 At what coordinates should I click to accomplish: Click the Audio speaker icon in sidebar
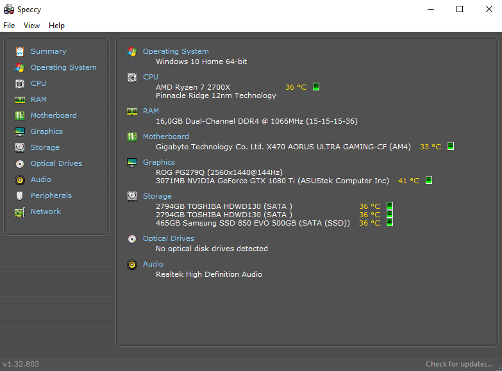click(20, 180)
